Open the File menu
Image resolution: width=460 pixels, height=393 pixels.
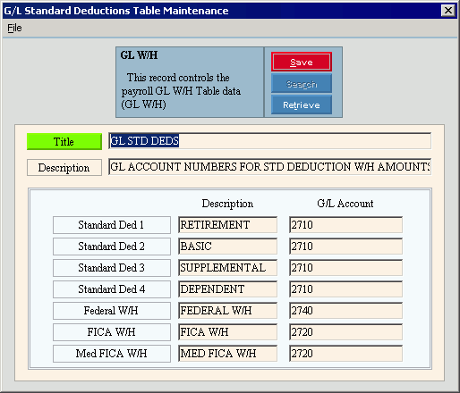(14, 28)
